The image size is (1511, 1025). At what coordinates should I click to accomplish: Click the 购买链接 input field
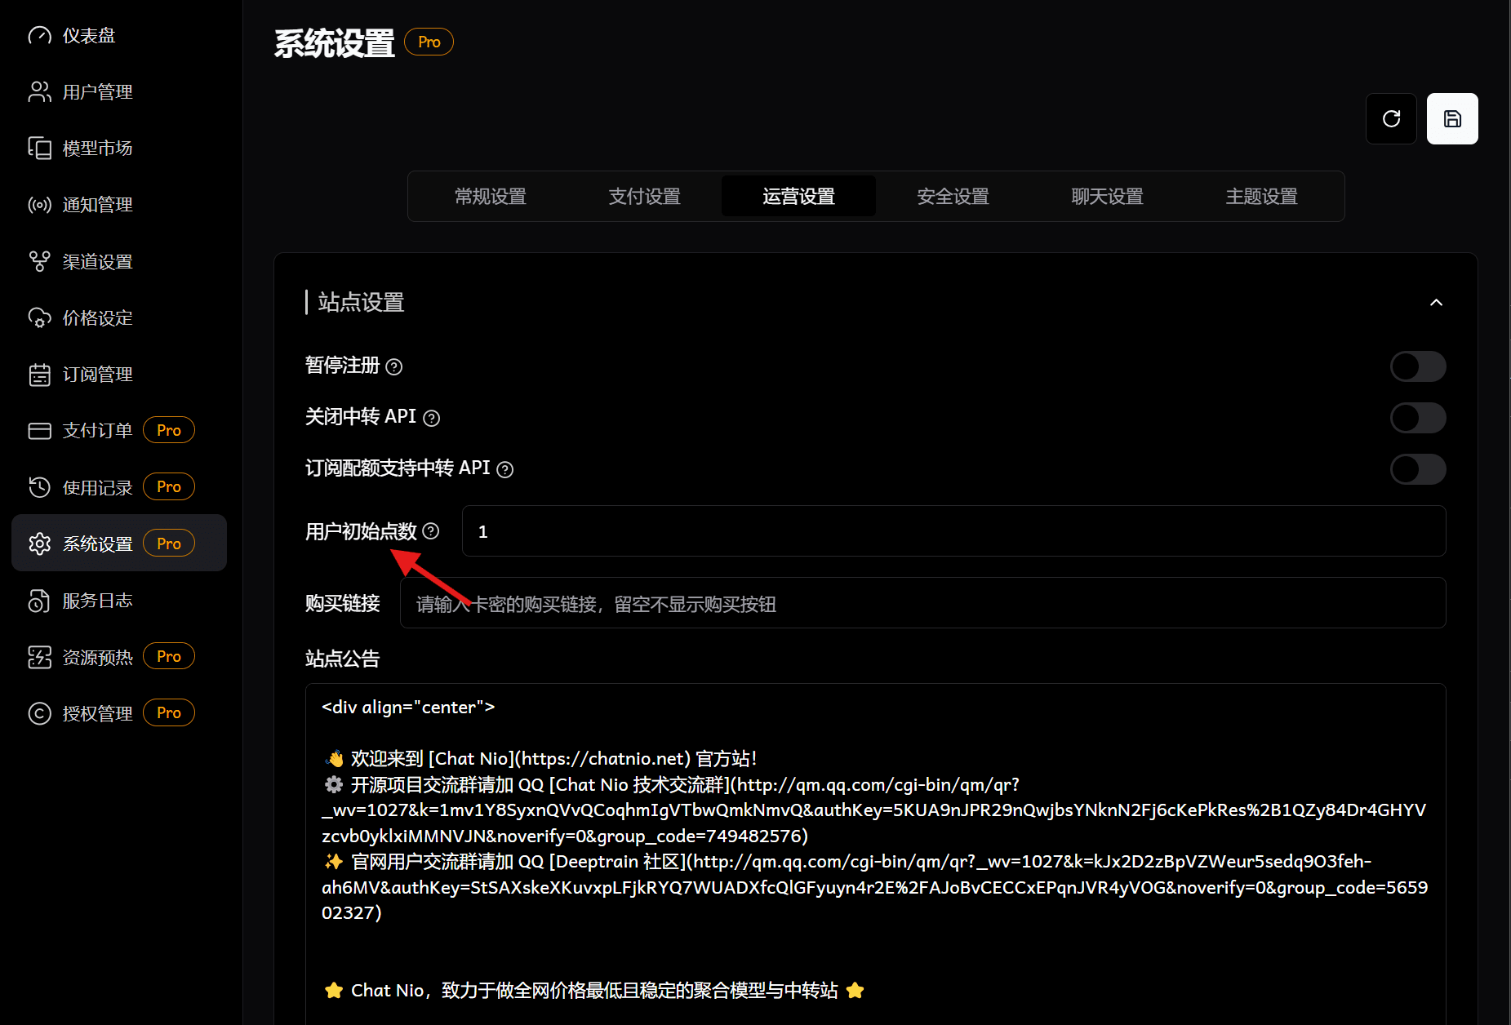[922, 603]
